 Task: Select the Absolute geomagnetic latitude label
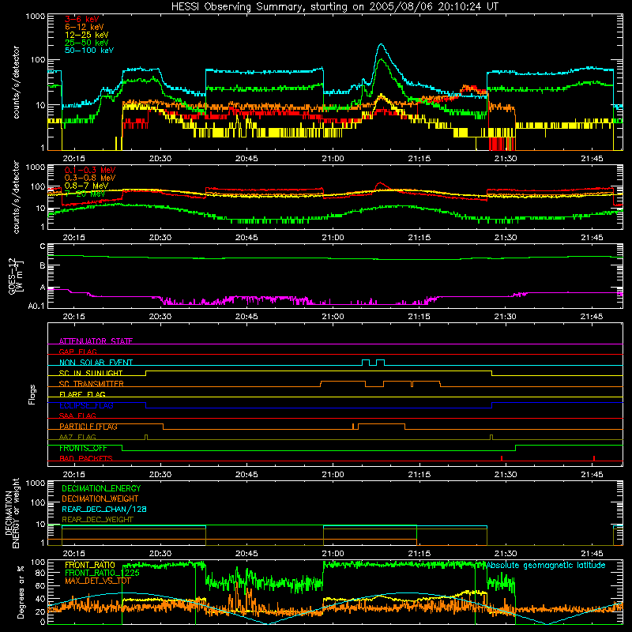coord(546,565)
